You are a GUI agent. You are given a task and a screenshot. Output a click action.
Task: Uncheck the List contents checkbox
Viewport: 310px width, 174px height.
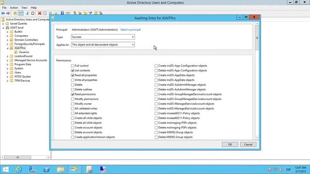(x=73, y=71)
